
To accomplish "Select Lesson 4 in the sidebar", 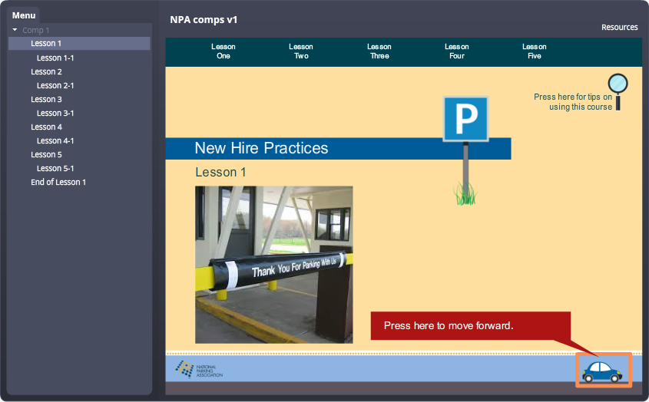I will [46, 127].
